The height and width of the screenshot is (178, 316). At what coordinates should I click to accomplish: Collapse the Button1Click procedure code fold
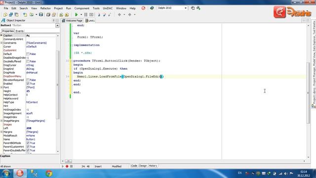click(x=72, y=61)
